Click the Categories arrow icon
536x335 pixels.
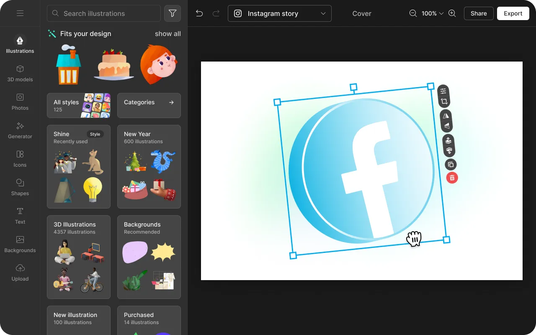pyautogui.click(x=171, y=102)
